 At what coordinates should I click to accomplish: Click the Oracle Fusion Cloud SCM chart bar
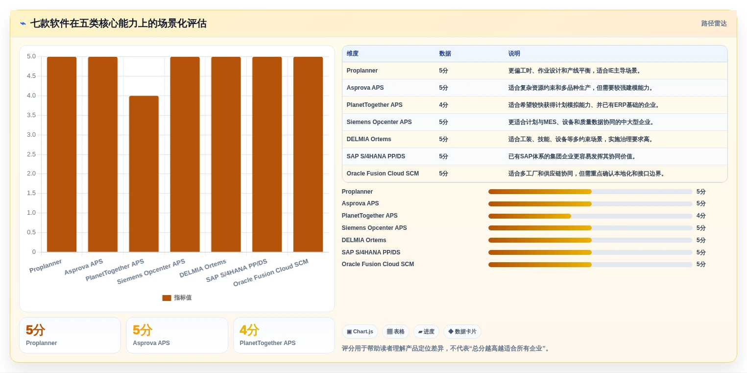click(x=308, y=154)
